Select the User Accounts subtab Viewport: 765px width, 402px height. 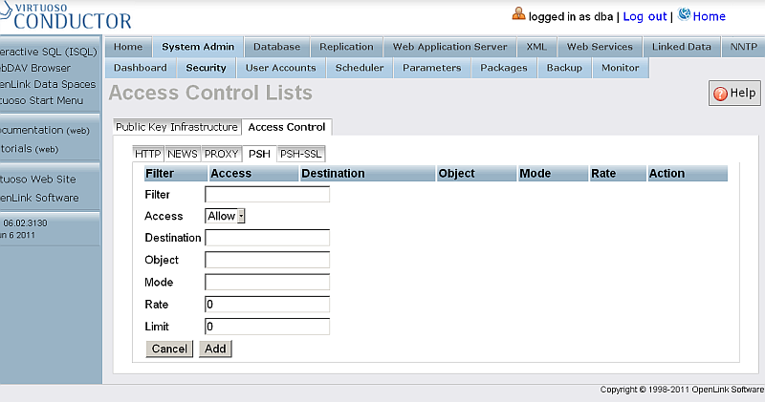coord(280,68)
